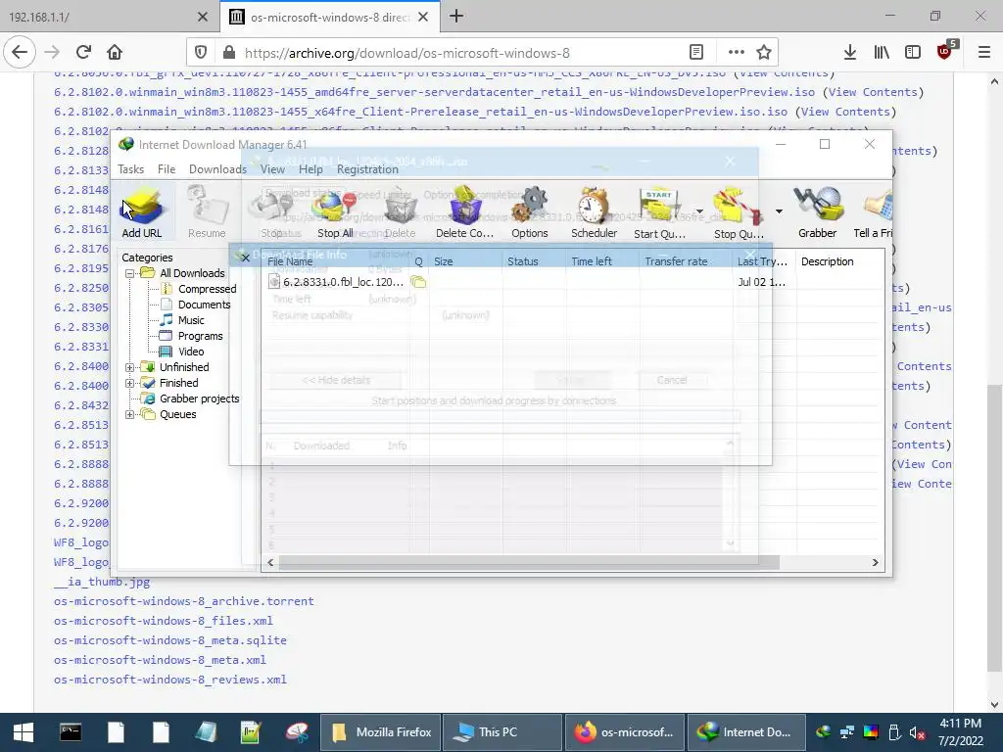Sort by Status column header
The width and height of the screenshot is (1003, 752).
523,261
